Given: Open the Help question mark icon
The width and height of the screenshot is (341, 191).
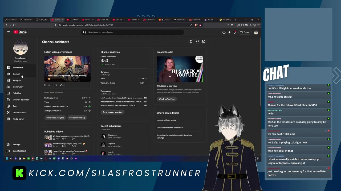Looking at the screenshot, I should pos(224,32).
